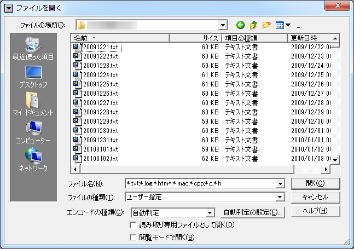Click テキスト文書 type of 20091222.txt
This screenshot has height=249, width=354.
(x=241, y=56)
